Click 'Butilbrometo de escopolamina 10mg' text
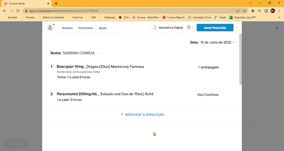The height and width of the screenshot is (151, 284). tap(78, 72)
